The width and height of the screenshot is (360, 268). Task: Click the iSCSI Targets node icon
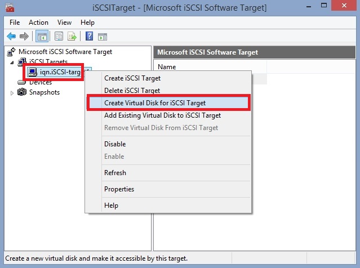point(22,61)
